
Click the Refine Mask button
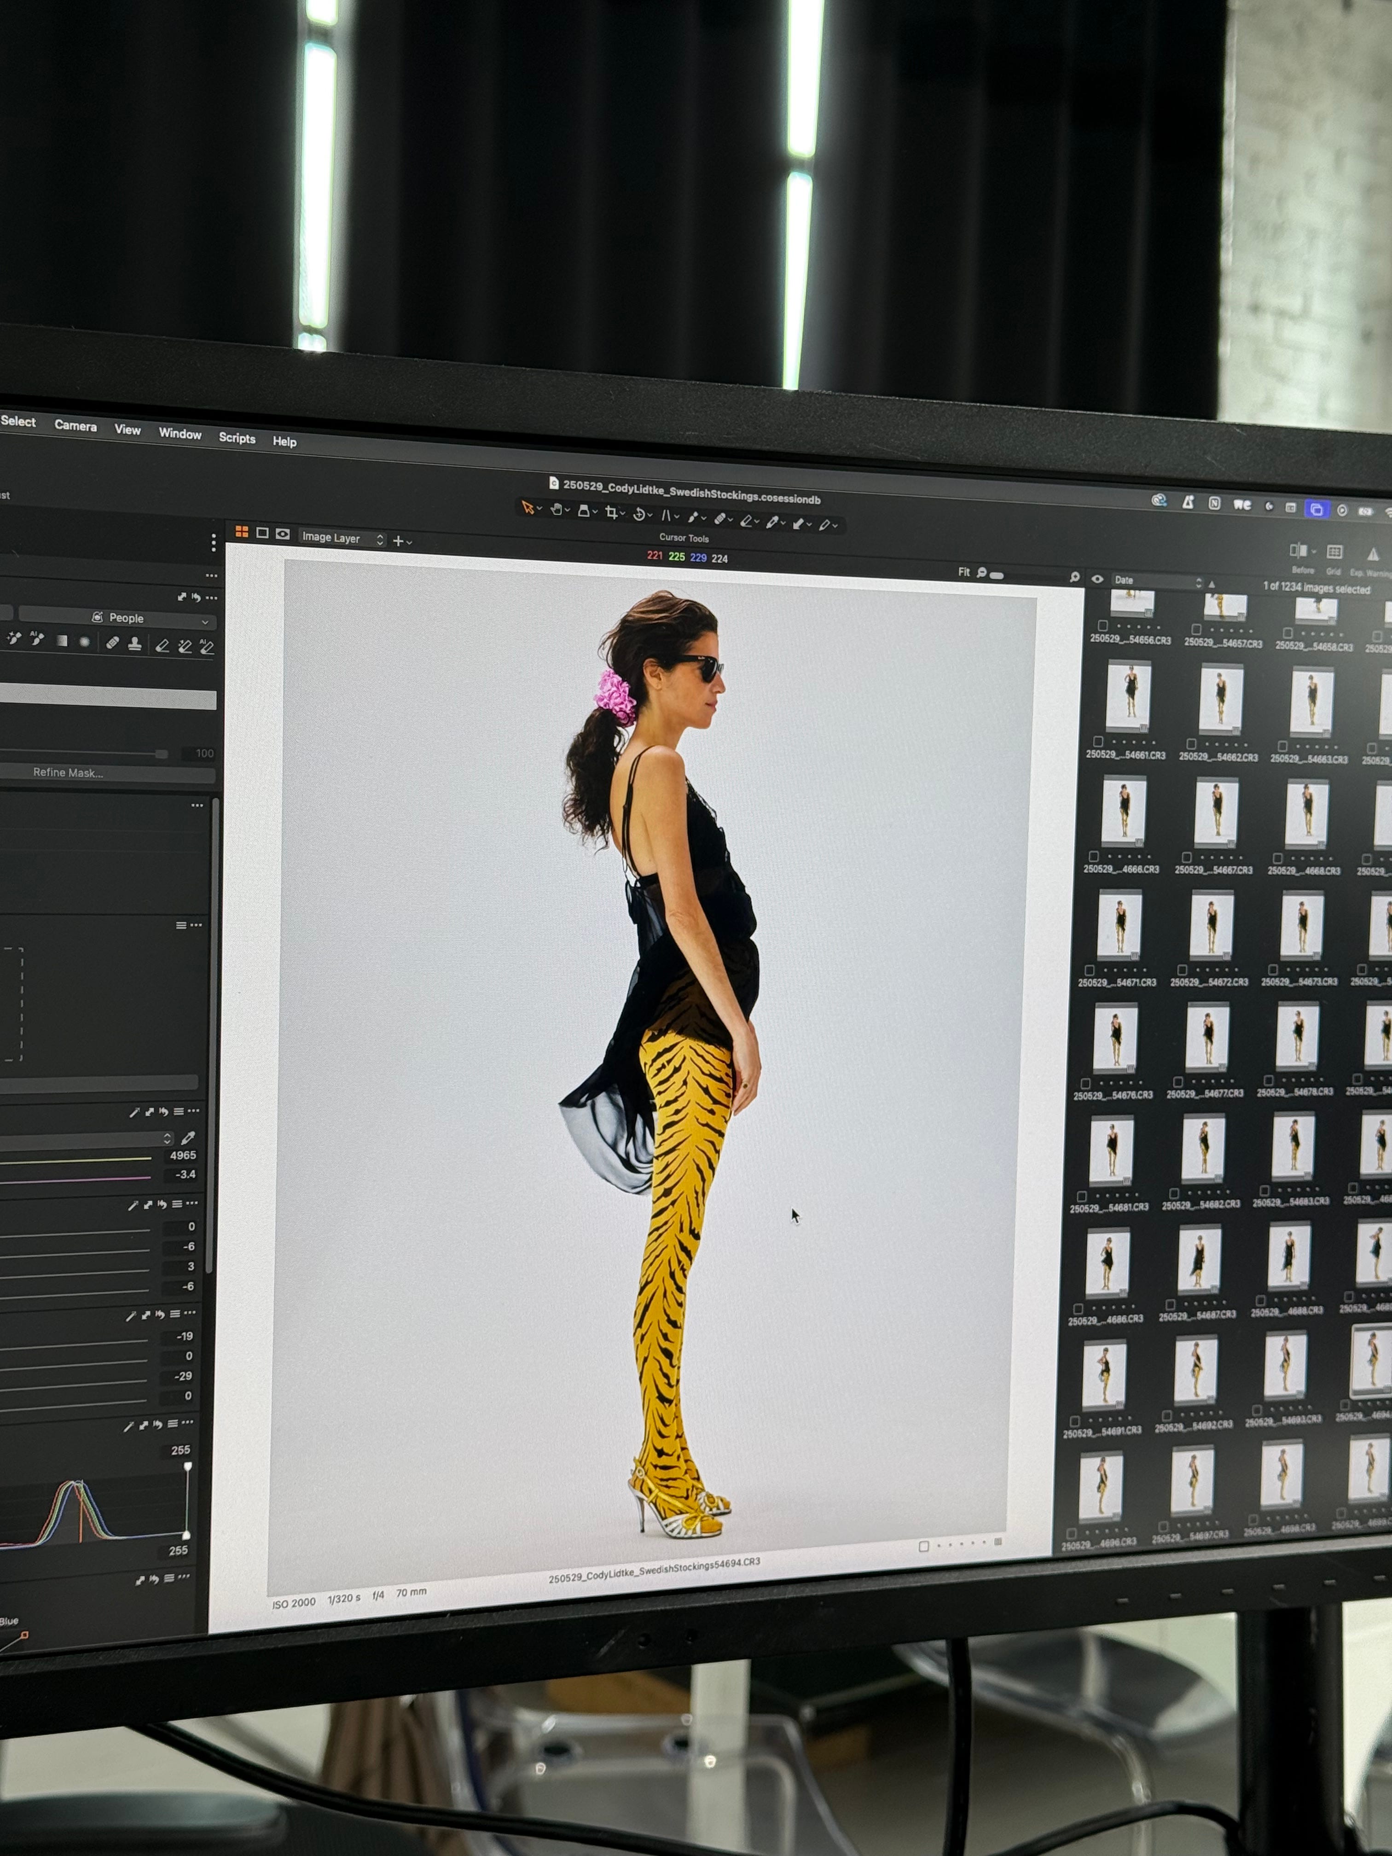[69, 773]
